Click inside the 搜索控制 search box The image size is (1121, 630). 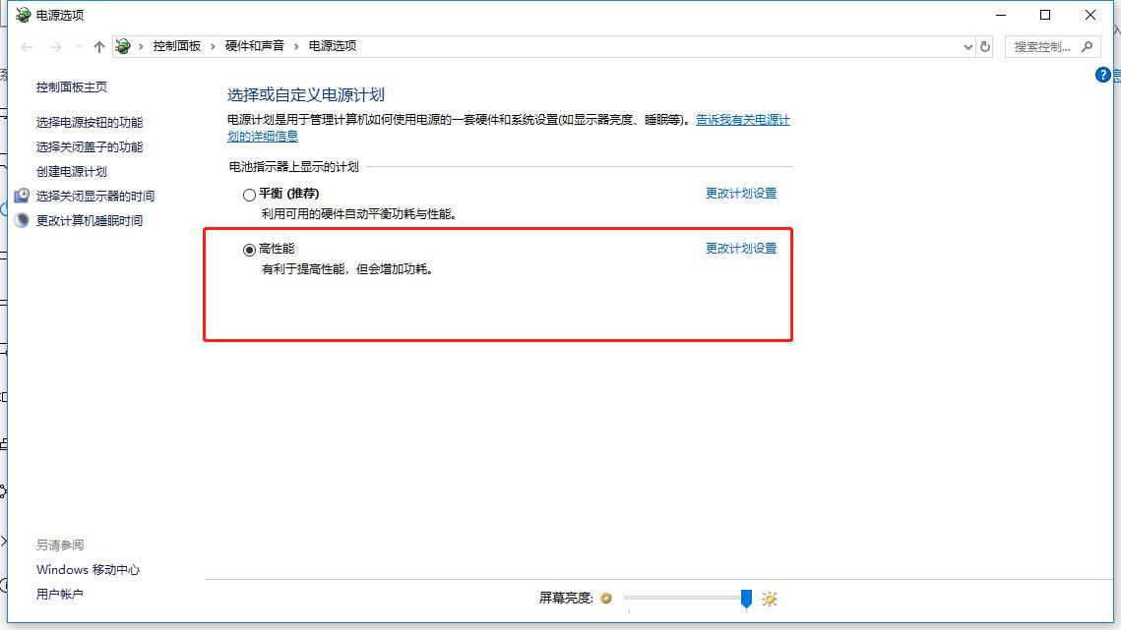[x=1041, y=45]
